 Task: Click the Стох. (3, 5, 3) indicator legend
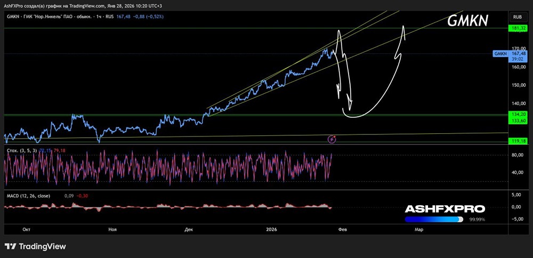[22, 150]
